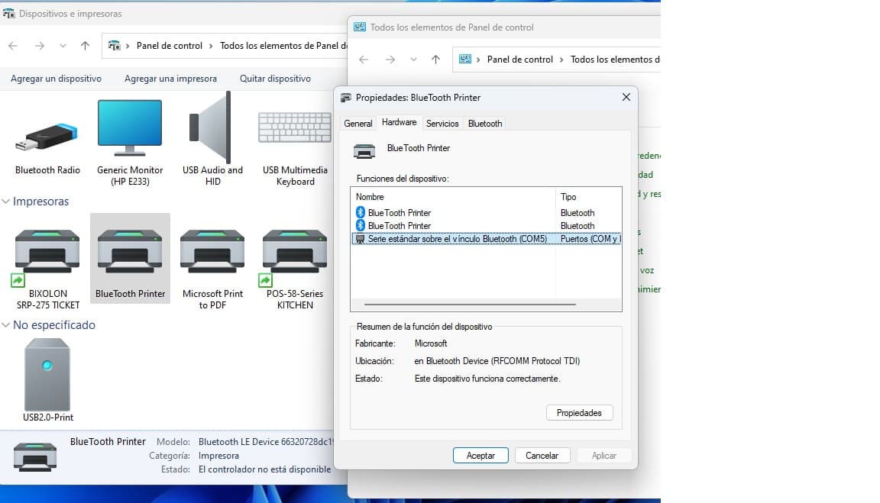Image resolution: width=880 pixels, height=503 pixels.
Task: Click the horizontal scrollbar in function list
Action: [470, 305]
